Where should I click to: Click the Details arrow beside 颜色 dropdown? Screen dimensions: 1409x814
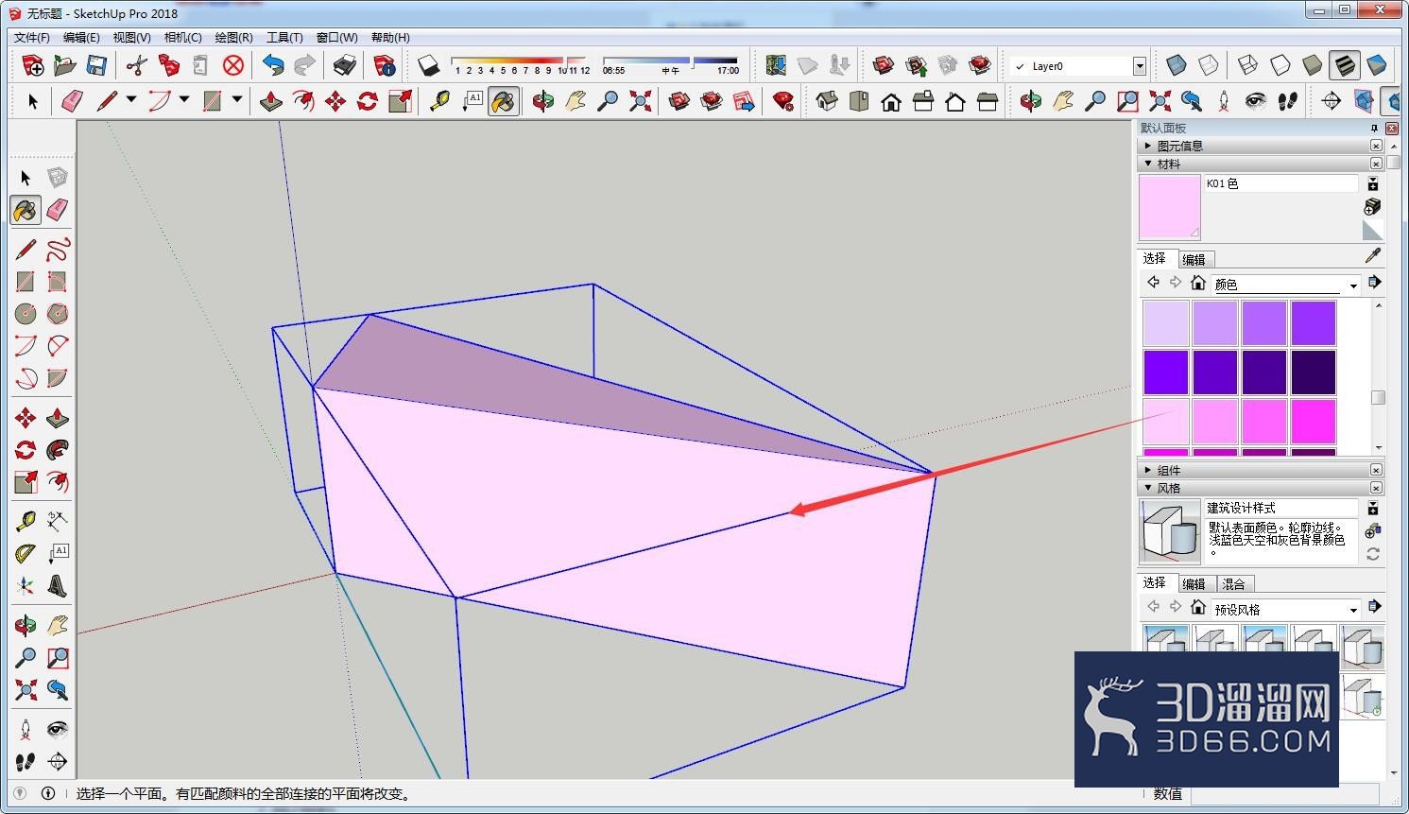click(1374, 282)
